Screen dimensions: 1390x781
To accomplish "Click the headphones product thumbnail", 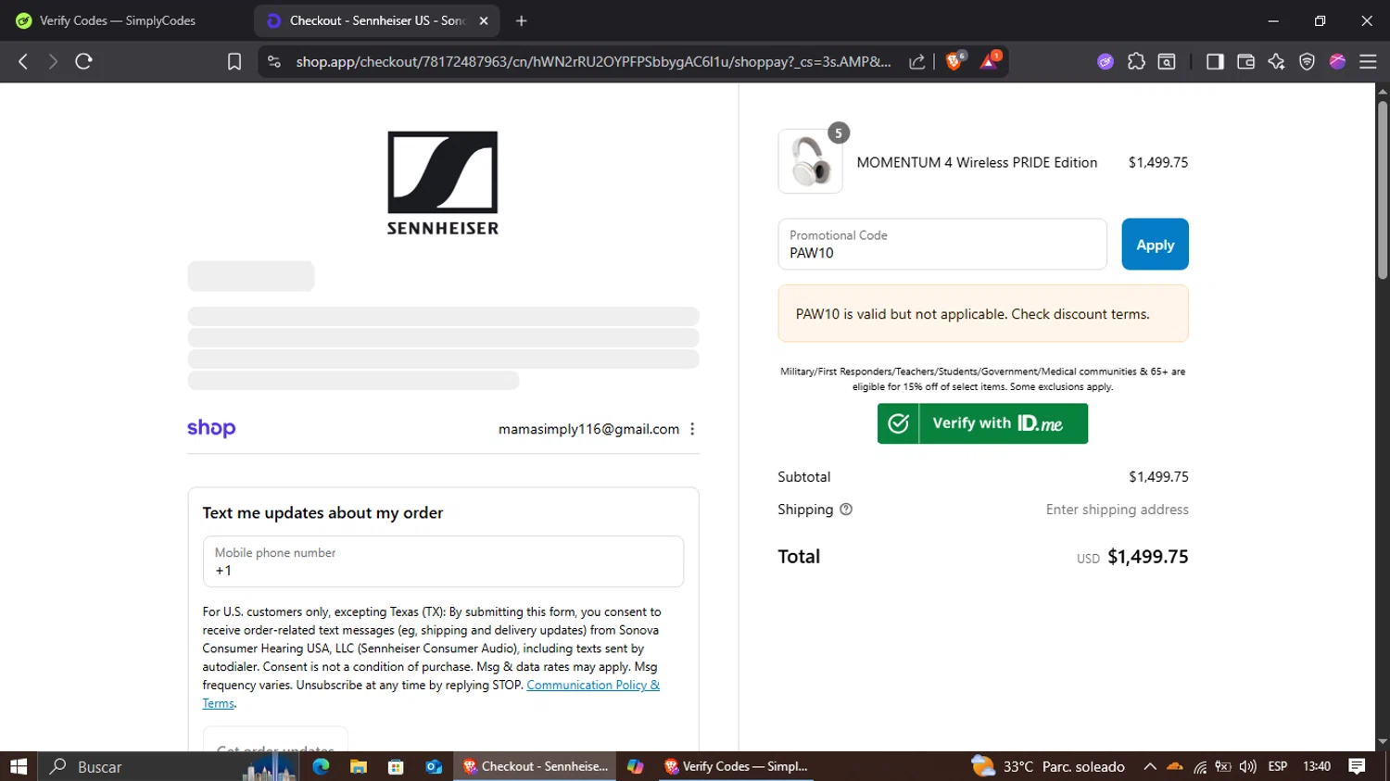I will (x=811, y=161).
